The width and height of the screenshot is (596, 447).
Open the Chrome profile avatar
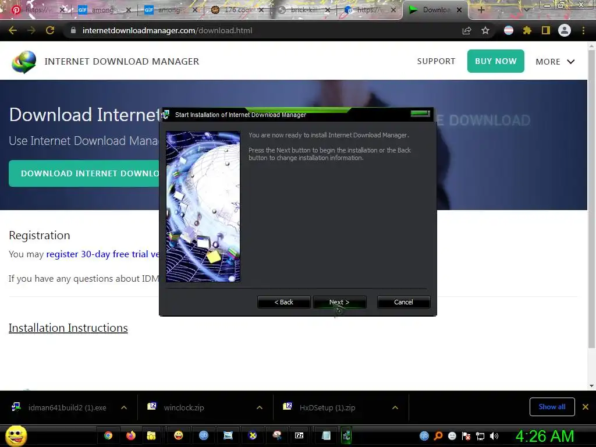point(565,30)
